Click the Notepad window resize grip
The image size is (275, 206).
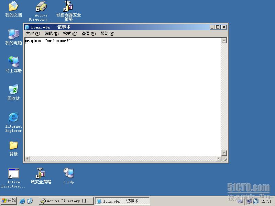click(x=224, y=159)
